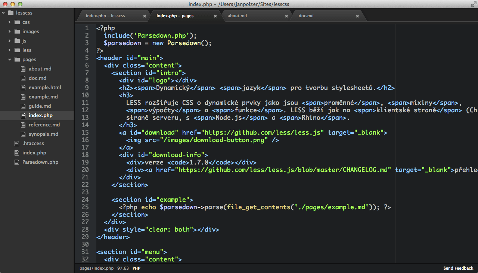Close the doc.md tab
The height and width of the screenshot is (273, 478).
tap(357, 16)
